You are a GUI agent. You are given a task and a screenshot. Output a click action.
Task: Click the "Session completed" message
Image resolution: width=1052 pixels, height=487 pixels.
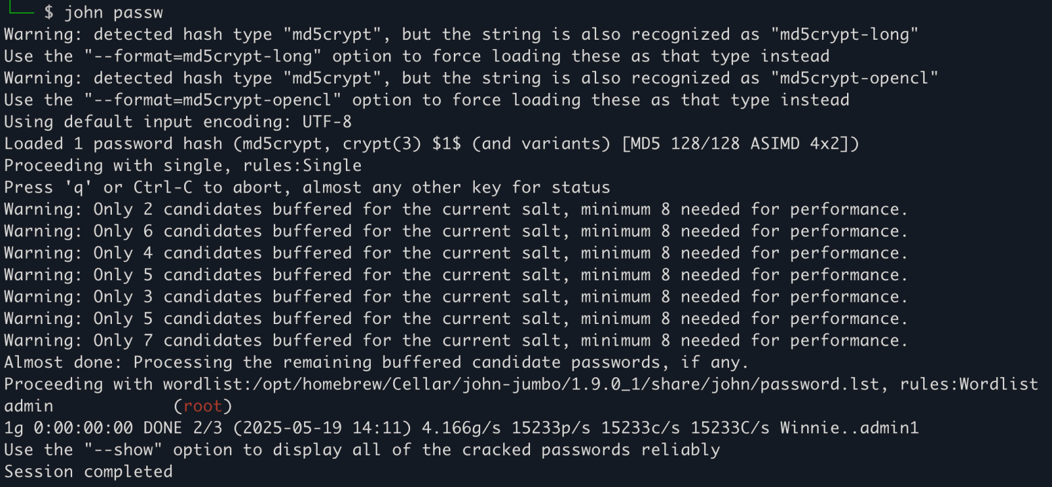click(x=88, y=472)
